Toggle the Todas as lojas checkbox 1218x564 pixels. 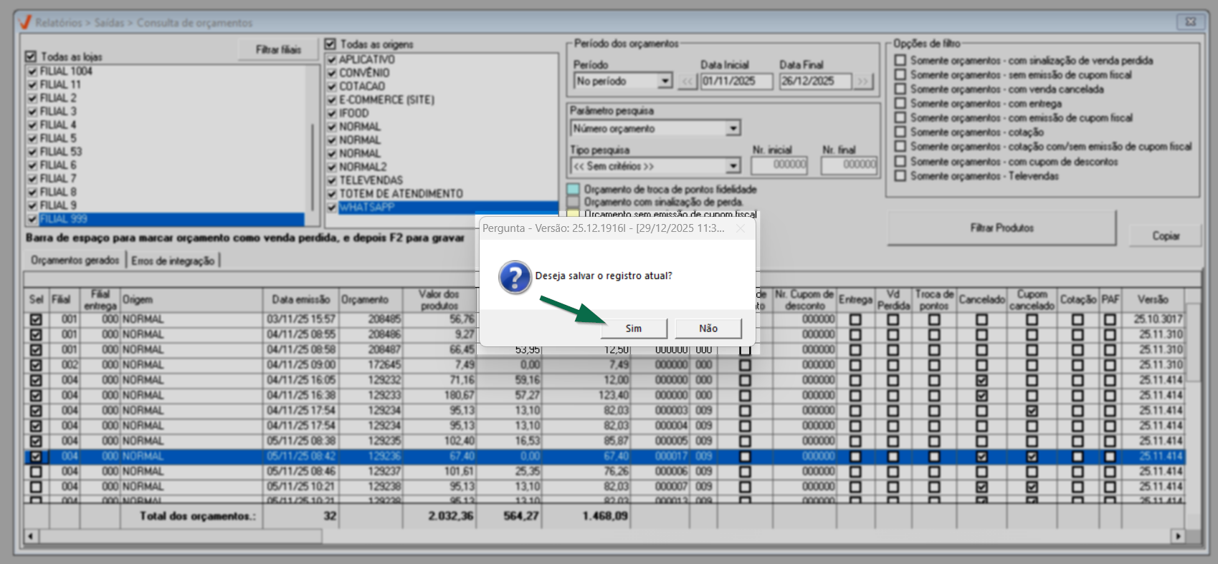(x=31, y=57)
